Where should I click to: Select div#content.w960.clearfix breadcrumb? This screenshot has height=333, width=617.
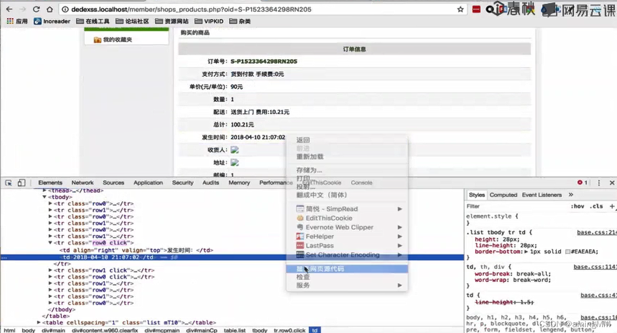point(105,330)
